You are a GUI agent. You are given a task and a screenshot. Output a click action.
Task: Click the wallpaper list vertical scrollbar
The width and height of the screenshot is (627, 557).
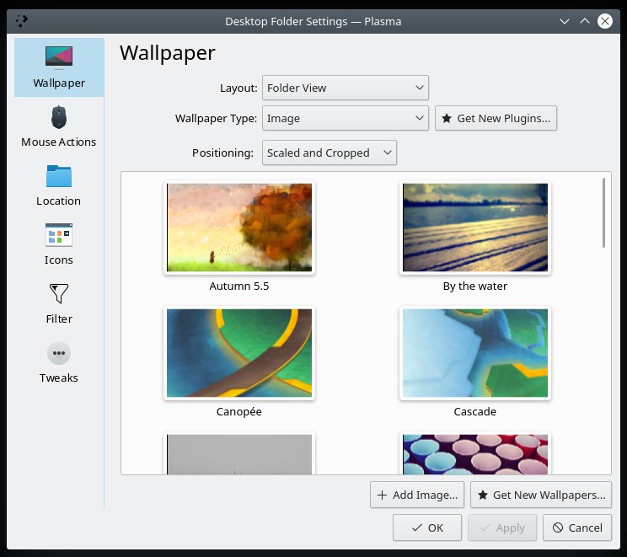pos(604,213)
